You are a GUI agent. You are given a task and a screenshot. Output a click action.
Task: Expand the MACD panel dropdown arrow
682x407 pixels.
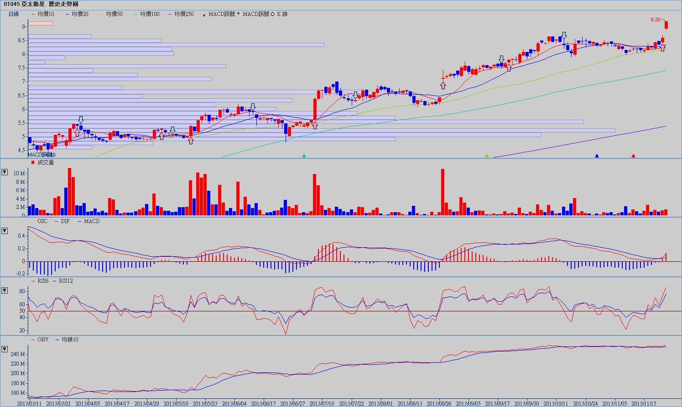tap(5, 231)
